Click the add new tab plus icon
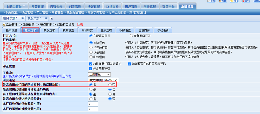Screen dimensions: 260x114 (x=51, y=18)
